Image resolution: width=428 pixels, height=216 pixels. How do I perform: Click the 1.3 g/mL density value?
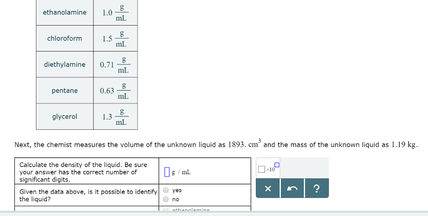115,117
